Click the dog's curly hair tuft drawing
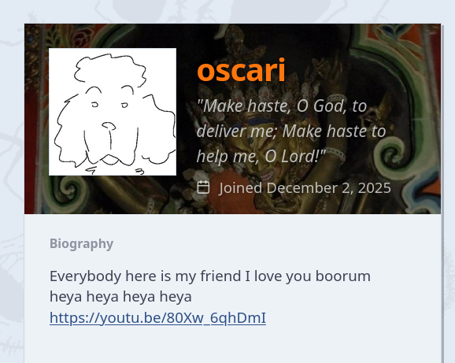 (x=110, y=69)
